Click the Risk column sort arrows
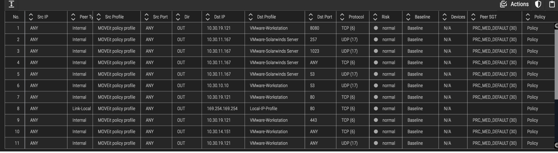 (x=375, y=17)
